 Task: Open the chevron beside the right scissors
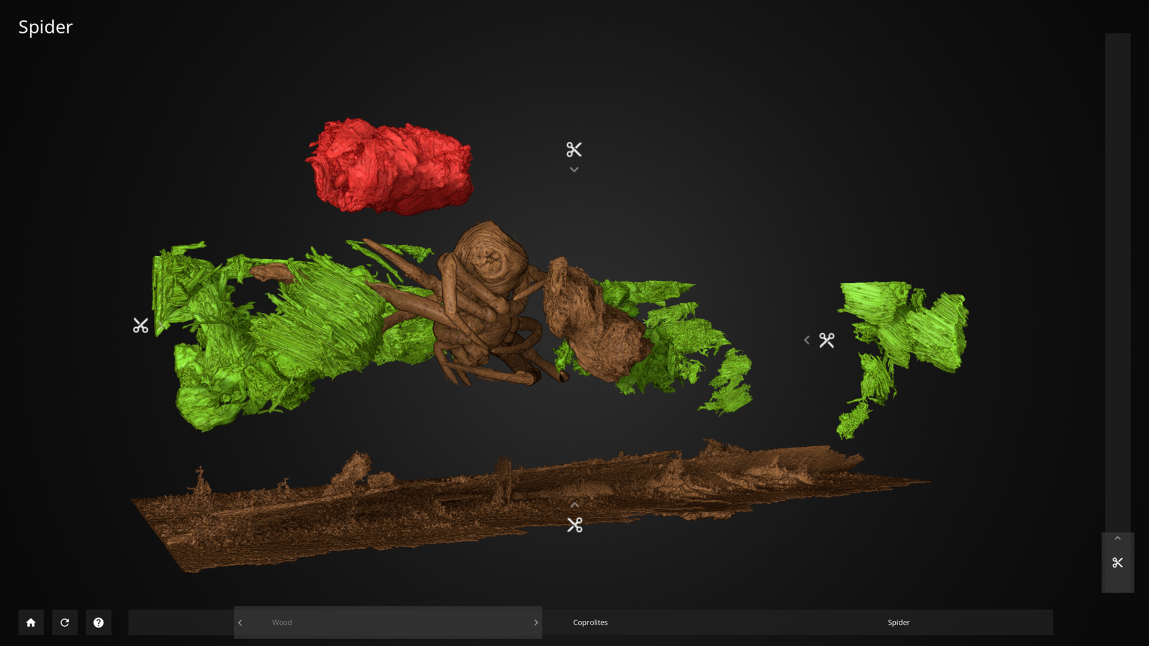(807, 340)
